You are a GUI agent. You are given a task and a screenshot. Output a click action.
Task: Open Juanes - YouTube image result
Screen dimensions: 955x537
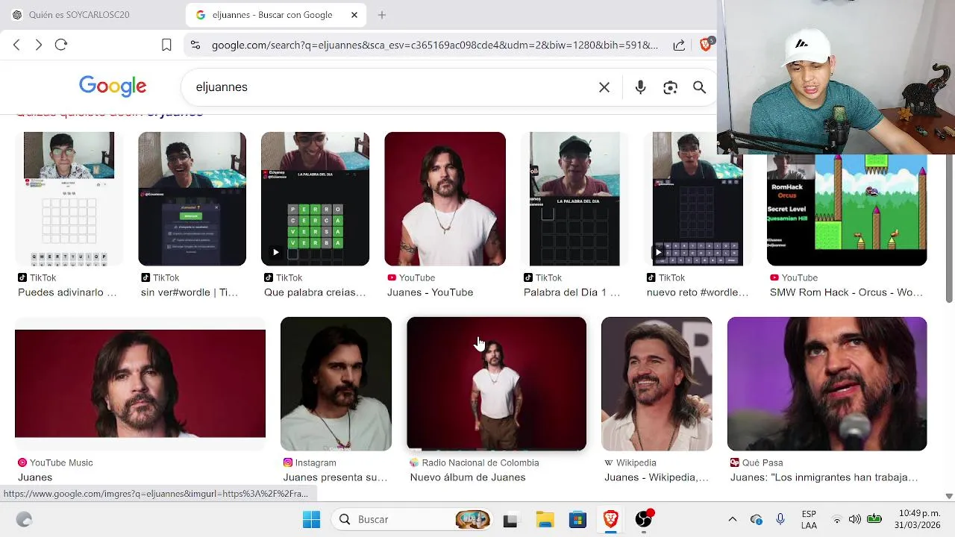pos(445,198)
